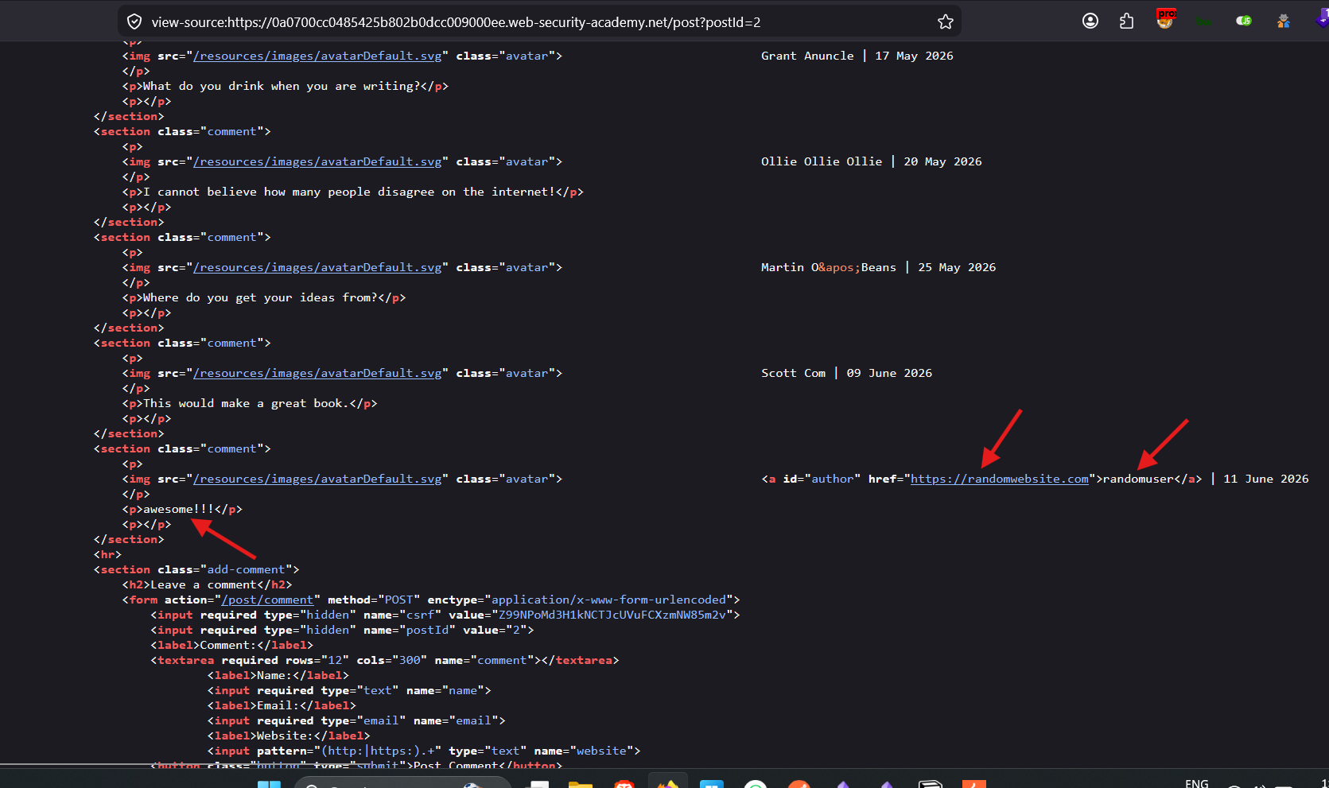Click the 'randomuser' anchor text
Screen dimensions: 1329x788
tap(1138, 479)
